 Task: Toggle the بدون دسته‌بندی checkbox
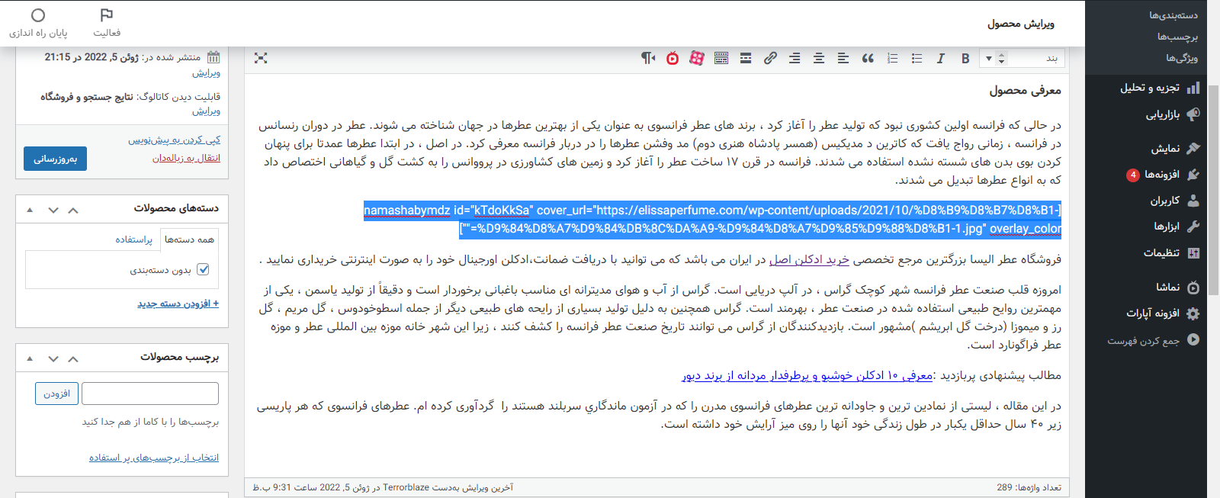coord(203,269)
